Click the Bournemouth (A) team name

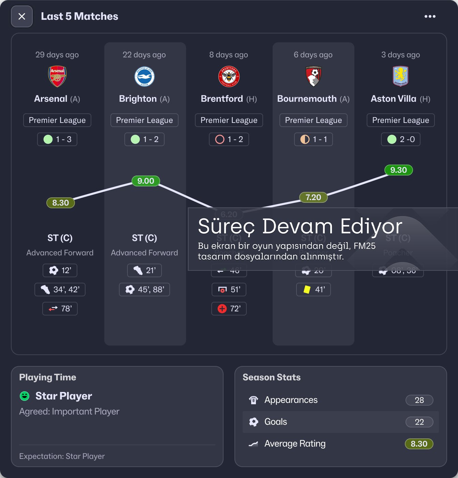click(314, 99)
